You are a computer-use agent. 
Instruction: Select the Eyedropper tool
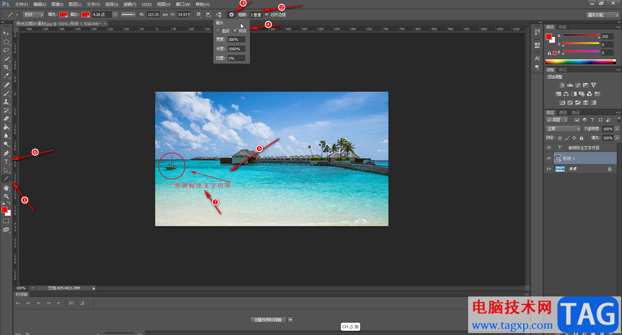[x=6, y=76]
